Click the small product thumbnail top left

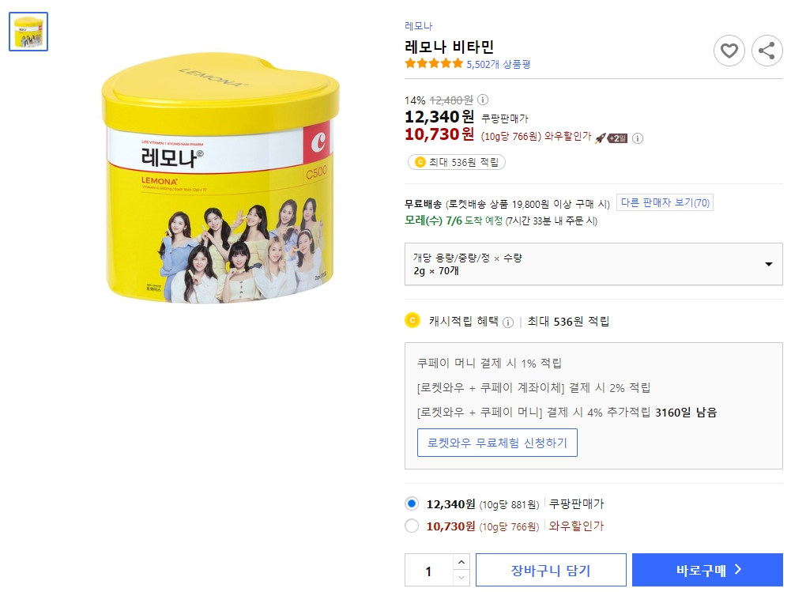(x=28, y=32)
